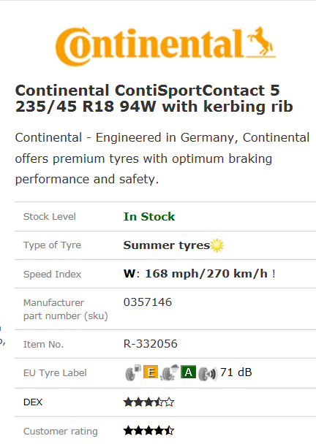Click the wet grip tyre icon
316x444 pixels.
click(170, 372)
